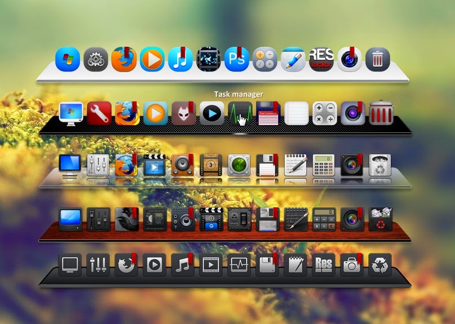
Task: Open silver mixer sliders icon on glass dock
Action: click(98, 165)
